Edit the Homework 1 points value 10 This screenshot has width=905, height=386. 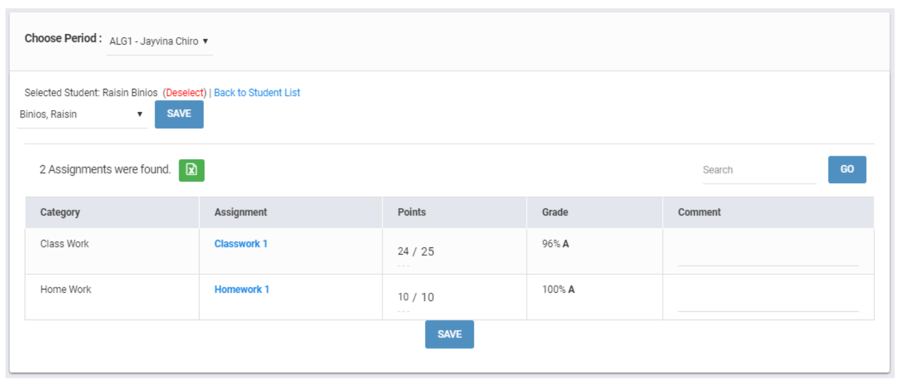(403, 297)
